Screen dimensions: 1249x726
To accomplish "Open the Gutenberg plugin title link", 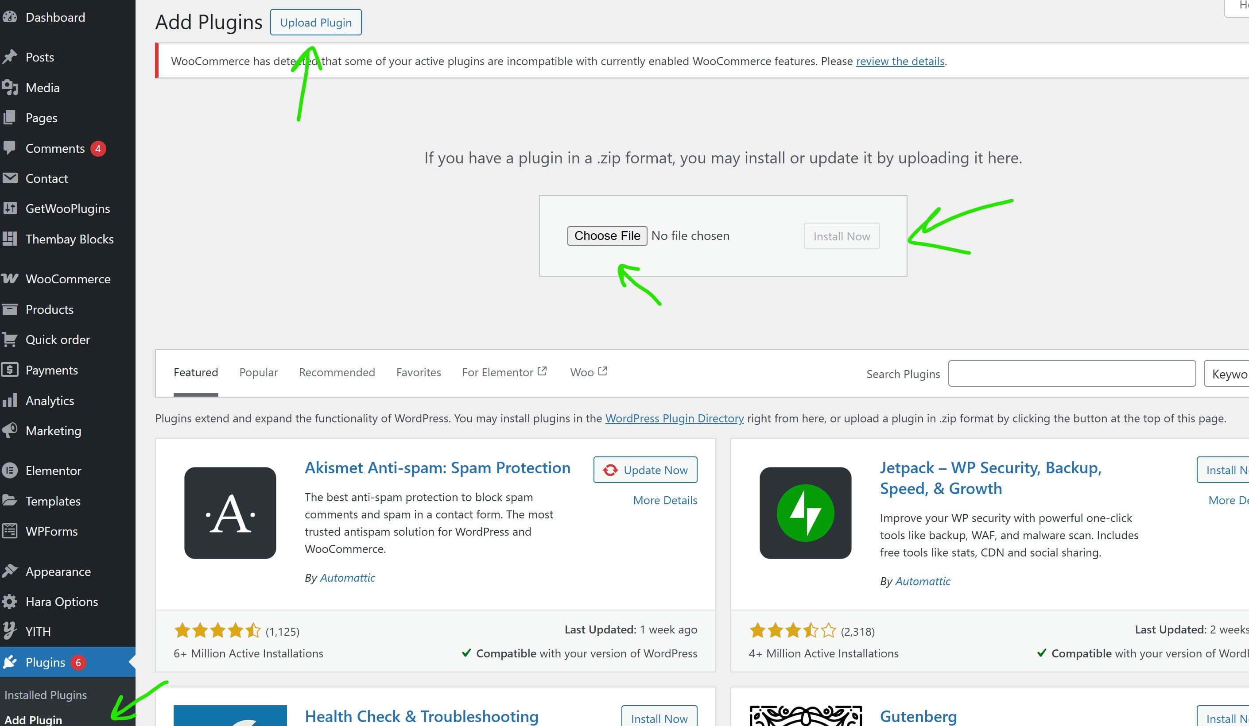I will [x=919, y=716].
